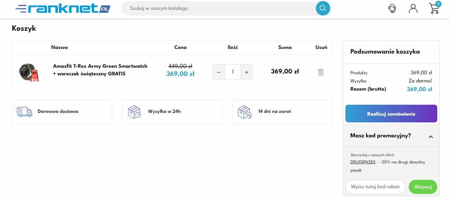Increase quantity with the plus button
Screen dimensions: 450x201
247,72
